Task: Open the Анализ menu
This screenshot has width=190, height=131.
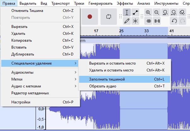Action: [x=144, y=3]
